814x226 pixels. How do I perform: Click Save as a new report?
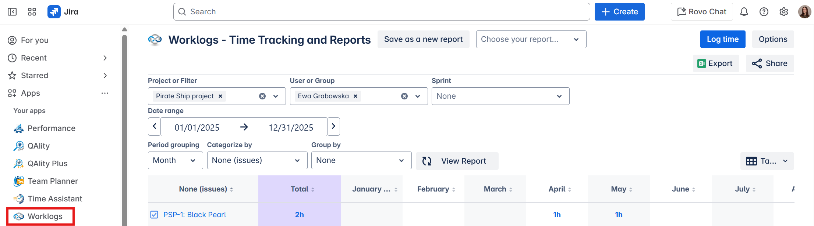point(424,39)
